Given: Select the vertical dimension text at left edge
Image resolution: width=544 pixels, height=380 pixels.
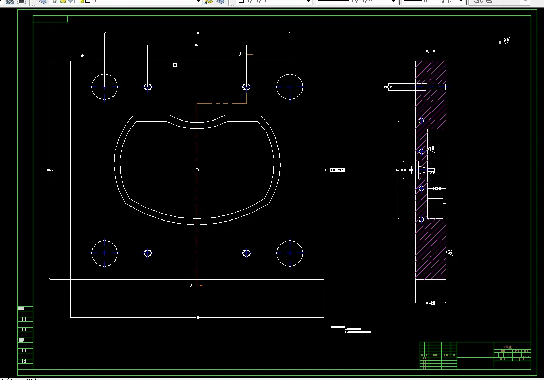Looking at the screenshot, I should tap(50, 170).
